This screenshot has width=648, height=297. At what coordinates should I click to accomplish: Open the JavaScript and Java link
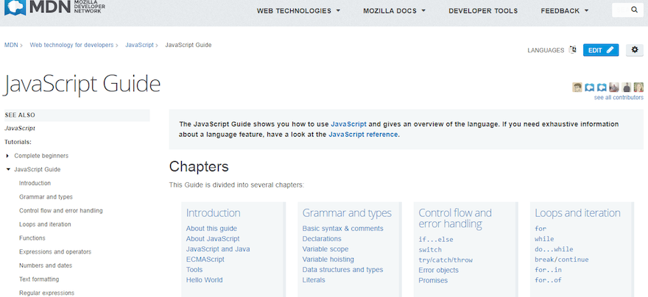click(x=218, y=249)
